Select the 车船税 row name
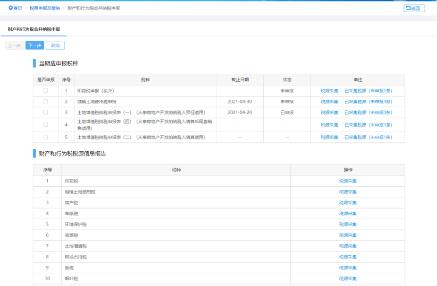This screenshot has width=437, height=286. click(71, 214)
